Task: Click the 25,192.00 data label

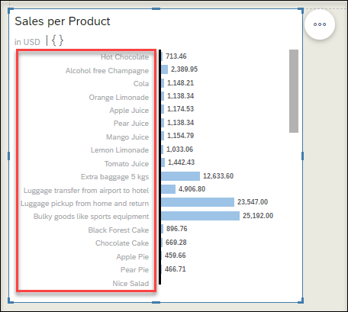Action: [258, 216]
